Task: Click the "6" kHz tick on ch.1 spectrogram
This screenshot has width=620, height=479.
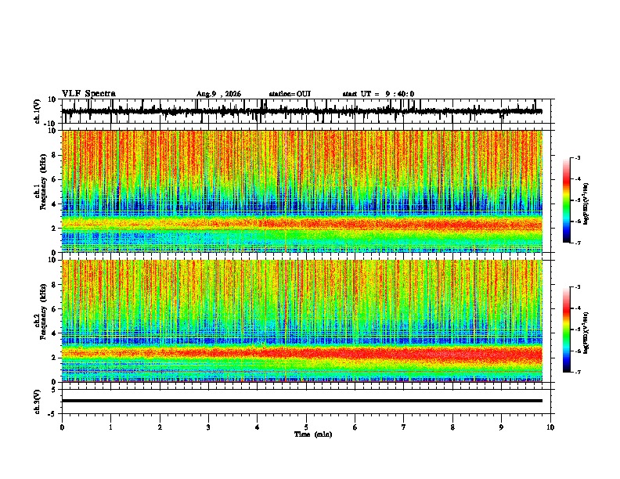Action: [x=55, y=180]
